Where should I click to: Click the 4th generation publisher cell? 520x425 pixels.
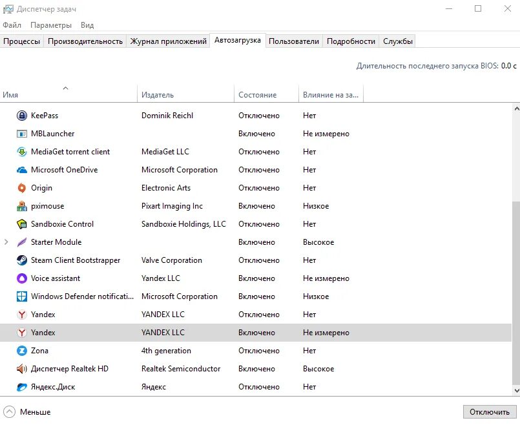pos(166,351)
